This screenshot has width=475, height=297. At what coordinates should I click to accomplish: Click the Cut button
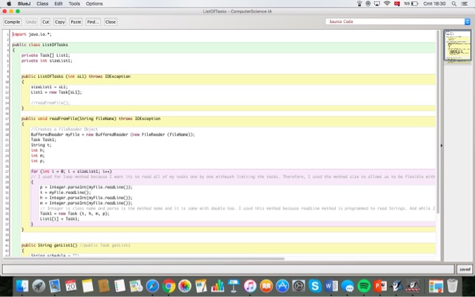coord(45,22)
